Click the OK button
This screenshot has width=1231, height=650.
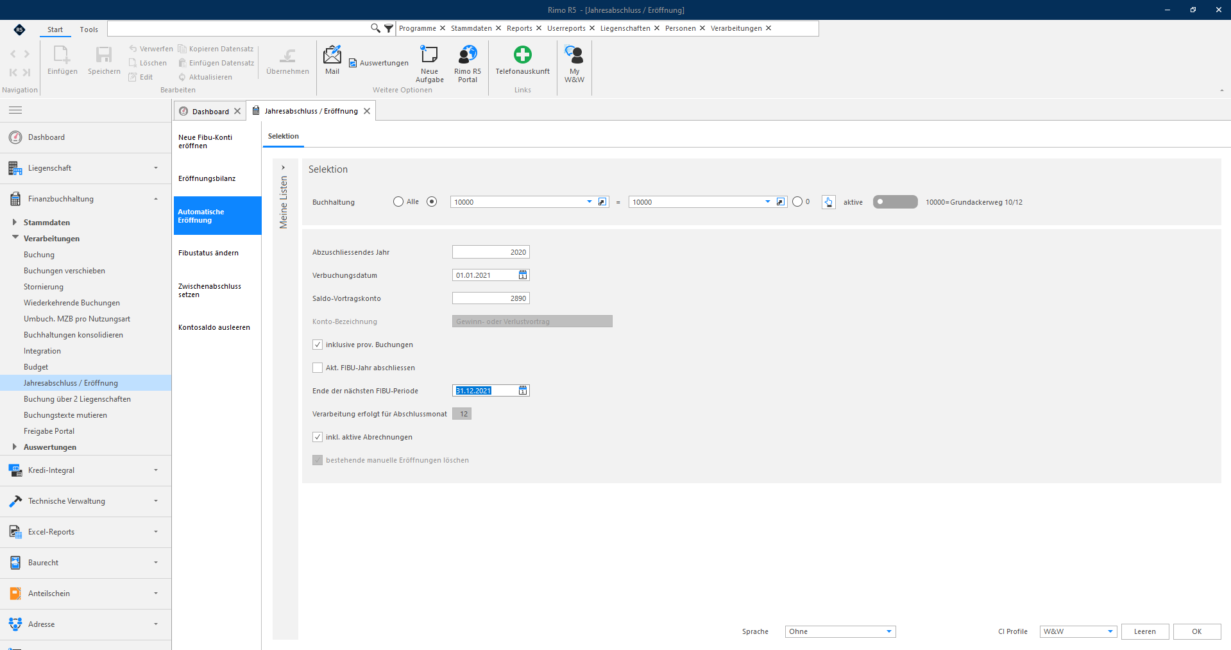tap(1197, 631)
